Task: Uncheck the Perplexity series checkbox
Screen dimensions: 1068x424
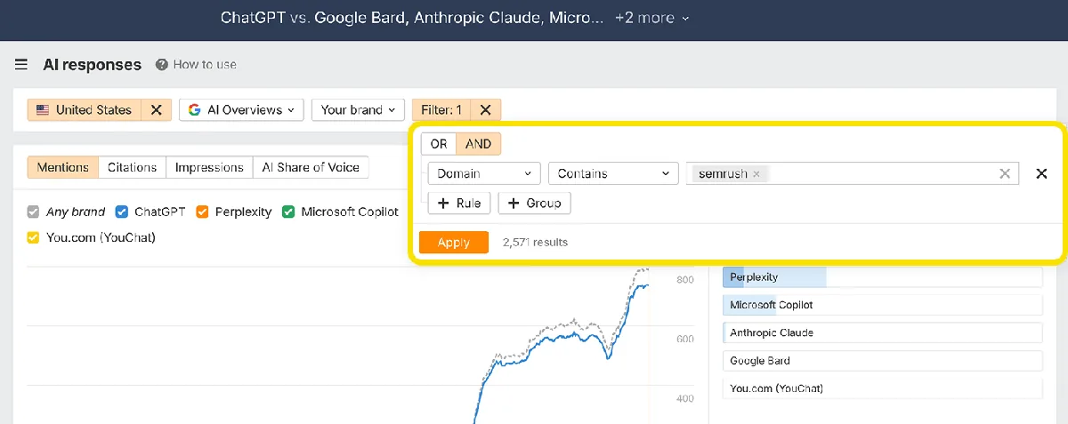Action: [202, 212]
